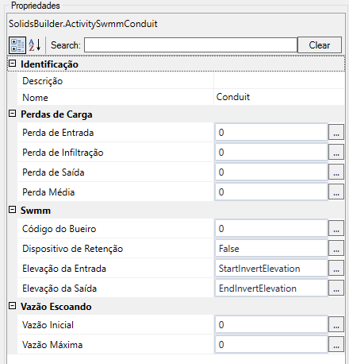This screenshot has height=364, width=349.
Task: Collapse the Perdas de Carga category
Action: [x=13, y=114]
